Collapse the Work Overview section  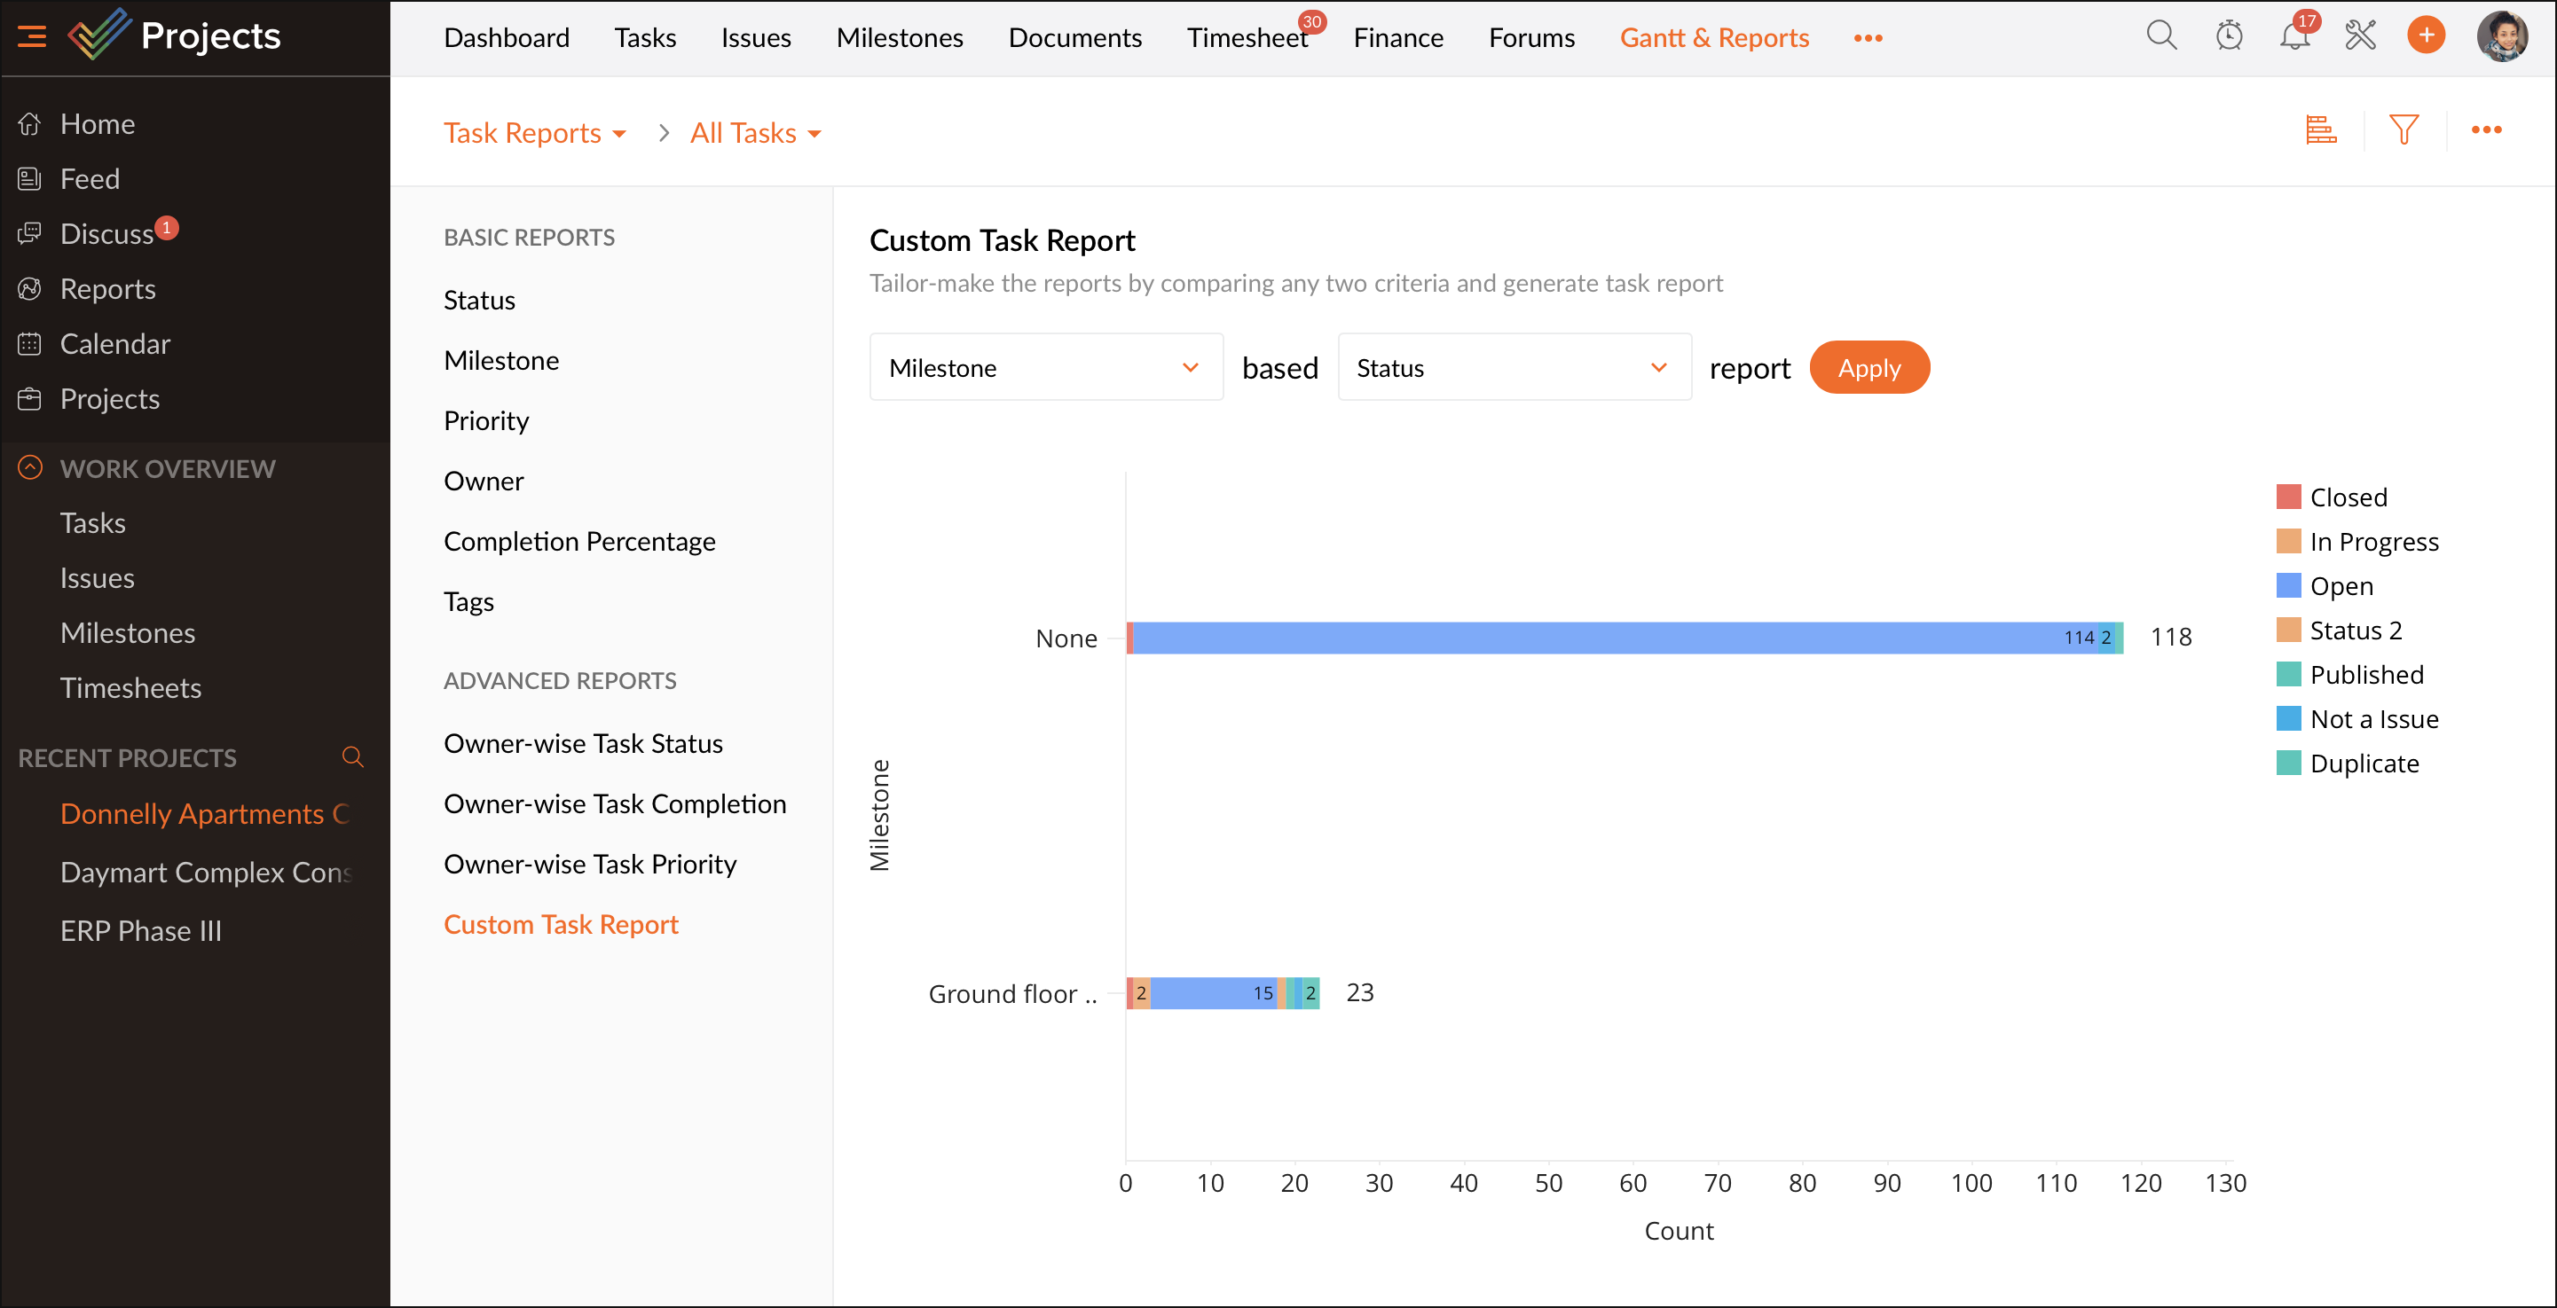point(31,468)
